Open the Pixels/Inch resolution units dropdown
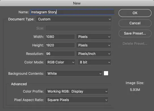 94,54
